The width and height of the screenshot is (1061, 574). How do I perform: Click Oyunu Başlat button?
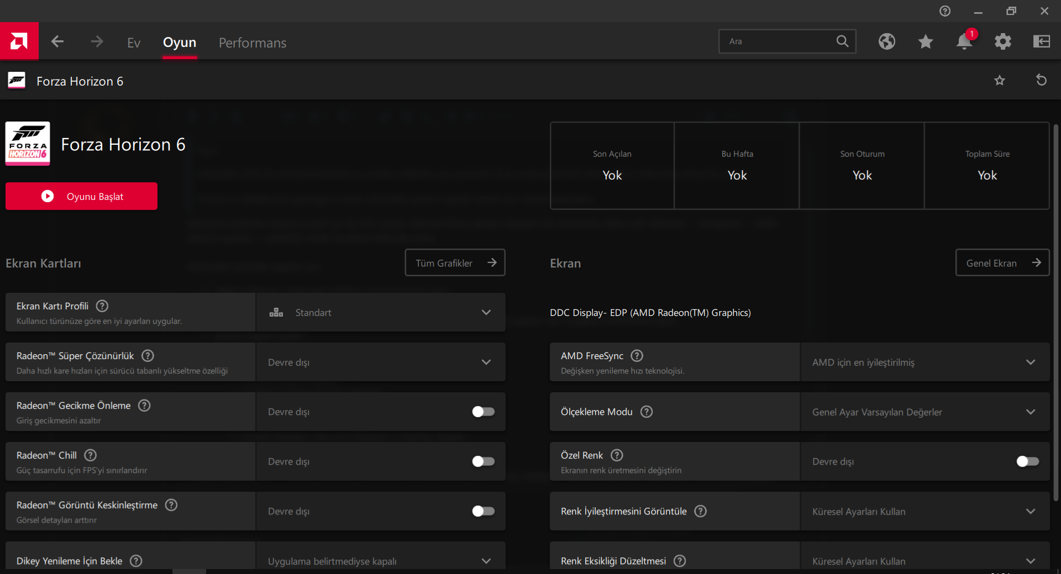[x=81, y=196]
